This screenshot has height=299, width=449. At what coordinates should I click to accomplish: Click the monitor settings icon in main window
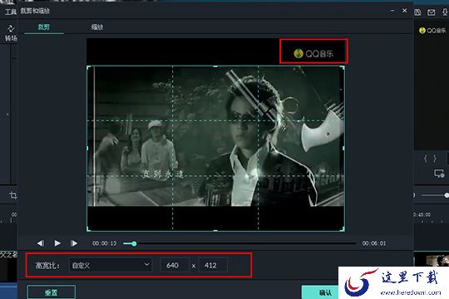439,174
